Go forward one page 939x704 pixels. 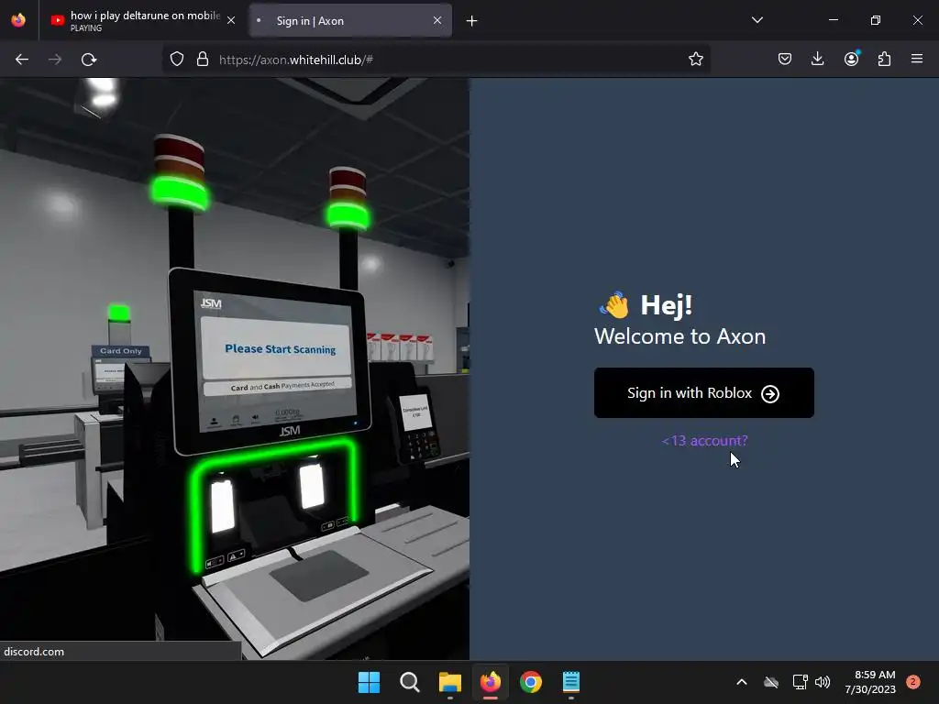pos(55,60)
